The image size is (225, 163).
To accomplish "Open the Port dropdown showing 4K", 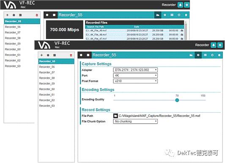I will pos(135,75).
